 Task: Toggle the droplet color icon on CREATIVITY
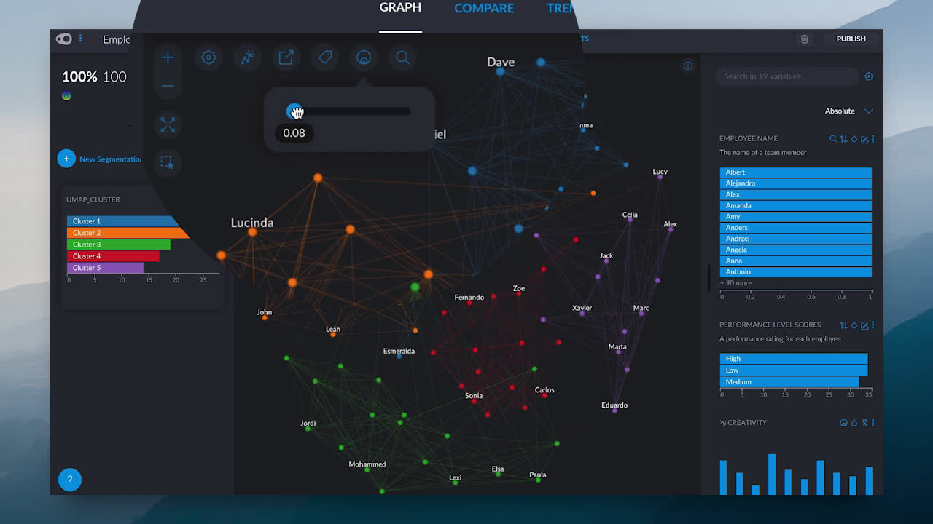point(854,422)
